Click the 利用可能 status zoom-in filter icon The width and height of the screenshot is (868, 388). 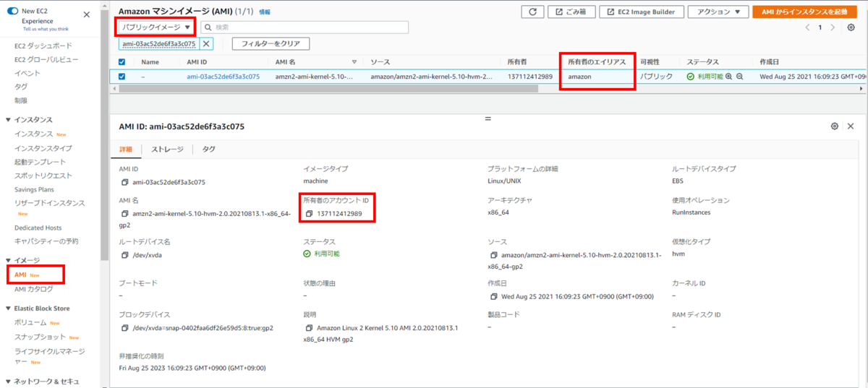pyautogui.click(x=729, y=76)
